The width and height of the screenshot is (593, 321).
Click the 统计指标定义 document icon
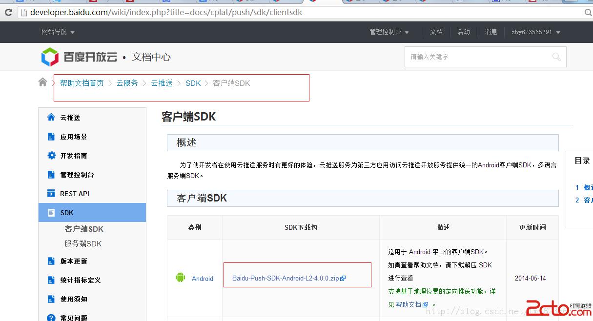(x=51, y=280)
